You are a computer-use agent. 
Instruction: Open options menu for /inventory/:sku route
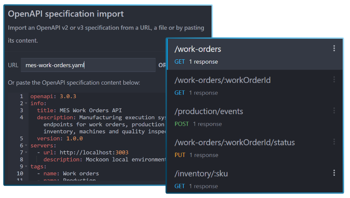(x=334, y=173)
